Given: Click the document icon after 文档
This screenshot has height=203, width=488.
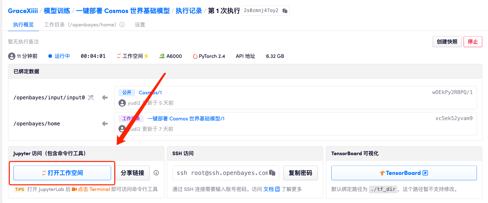Looking at the screenshot, I should 277,189.
